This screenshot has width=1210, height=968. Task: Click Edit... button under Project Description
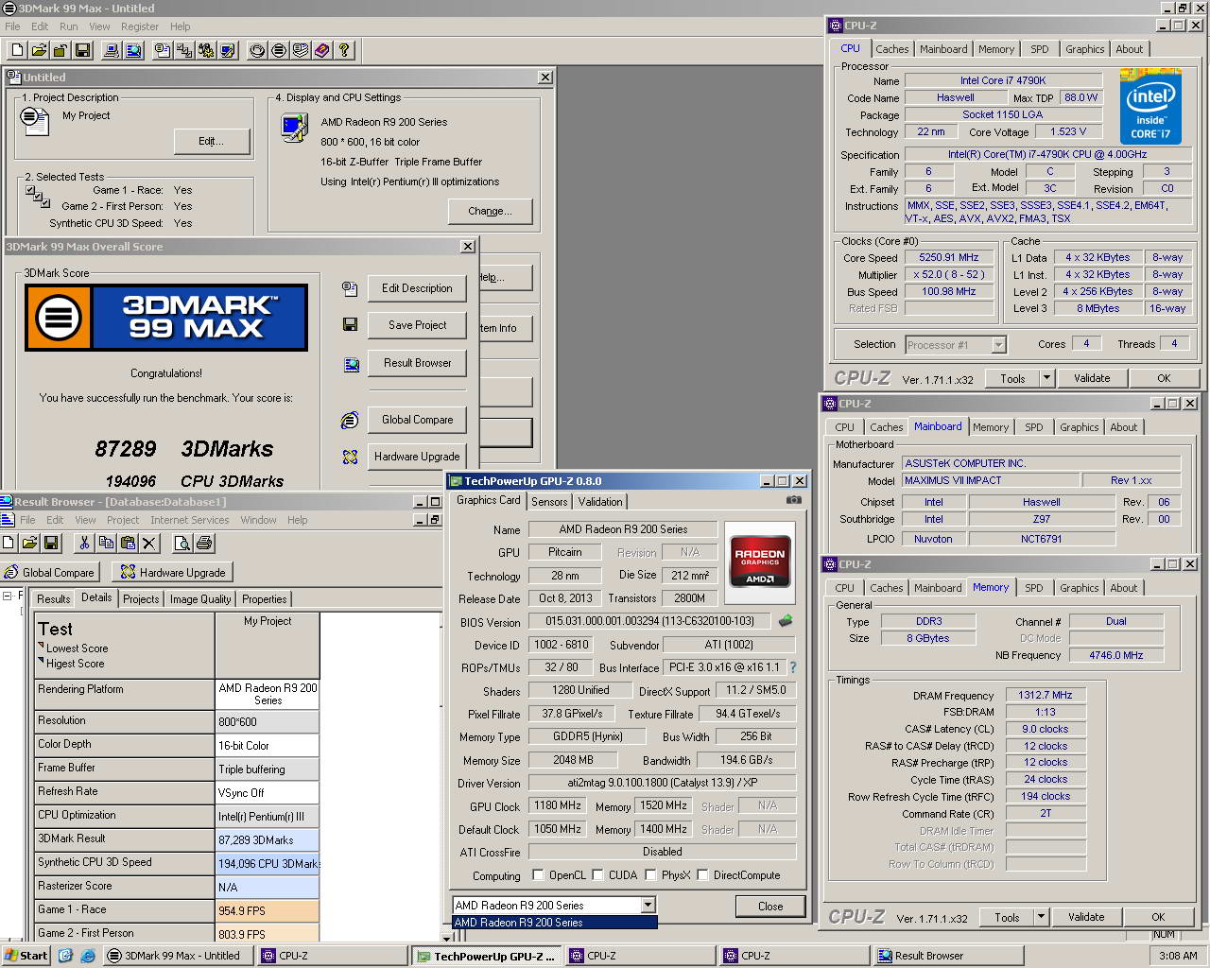(211, 141)
